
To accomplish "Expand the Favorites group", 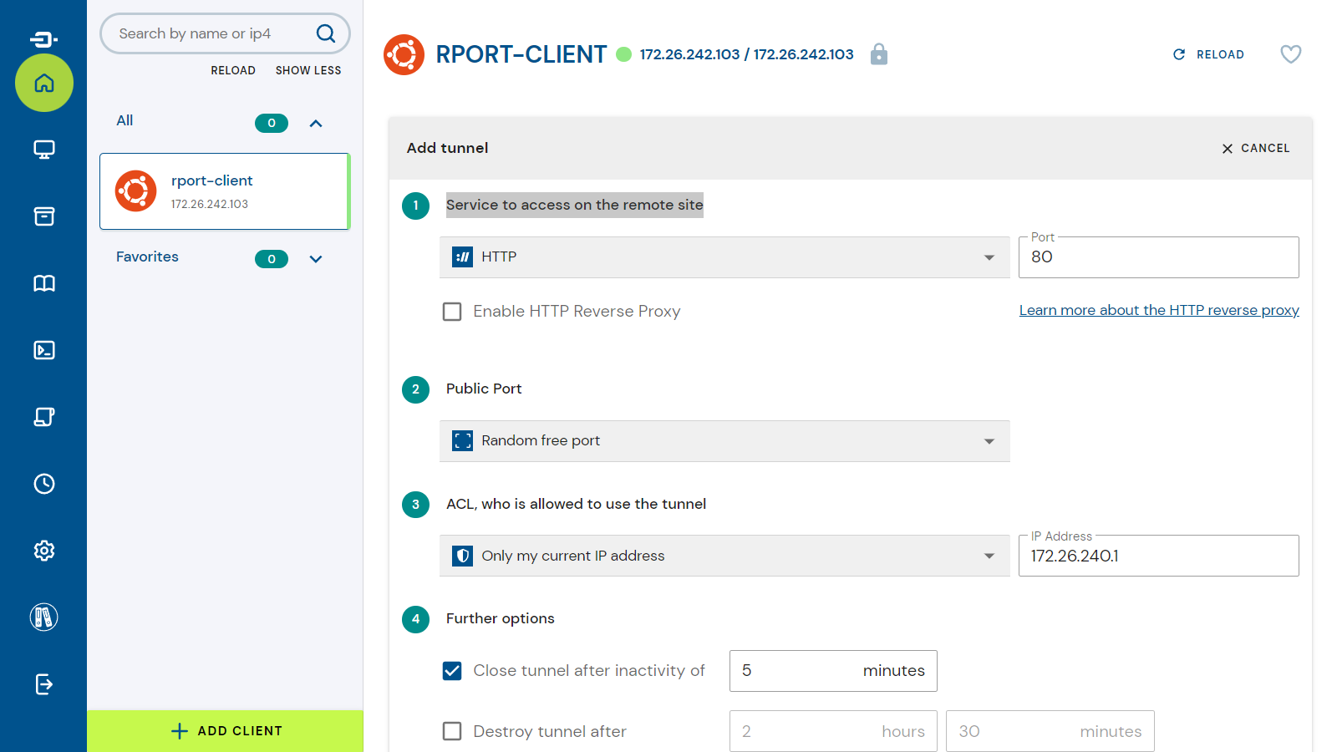I will (316, 259).
